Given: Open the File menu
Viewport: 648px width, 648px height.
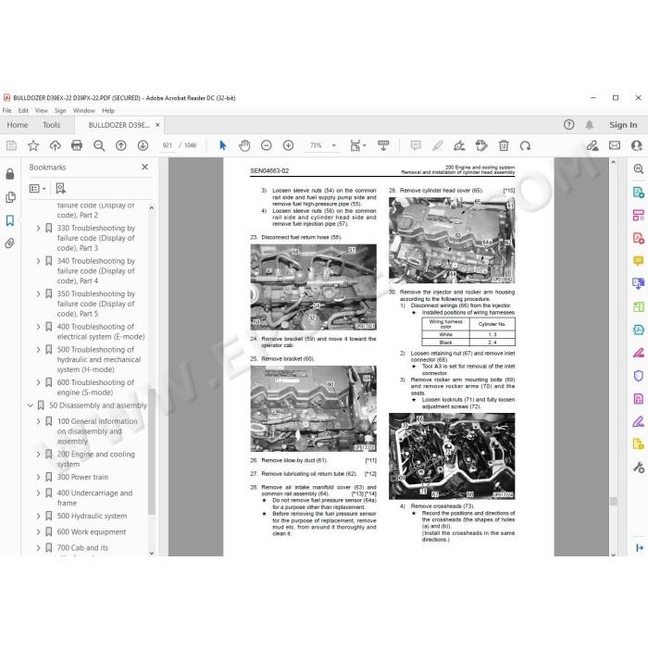Looking at the screenshot, I should (x=7, y=111).
